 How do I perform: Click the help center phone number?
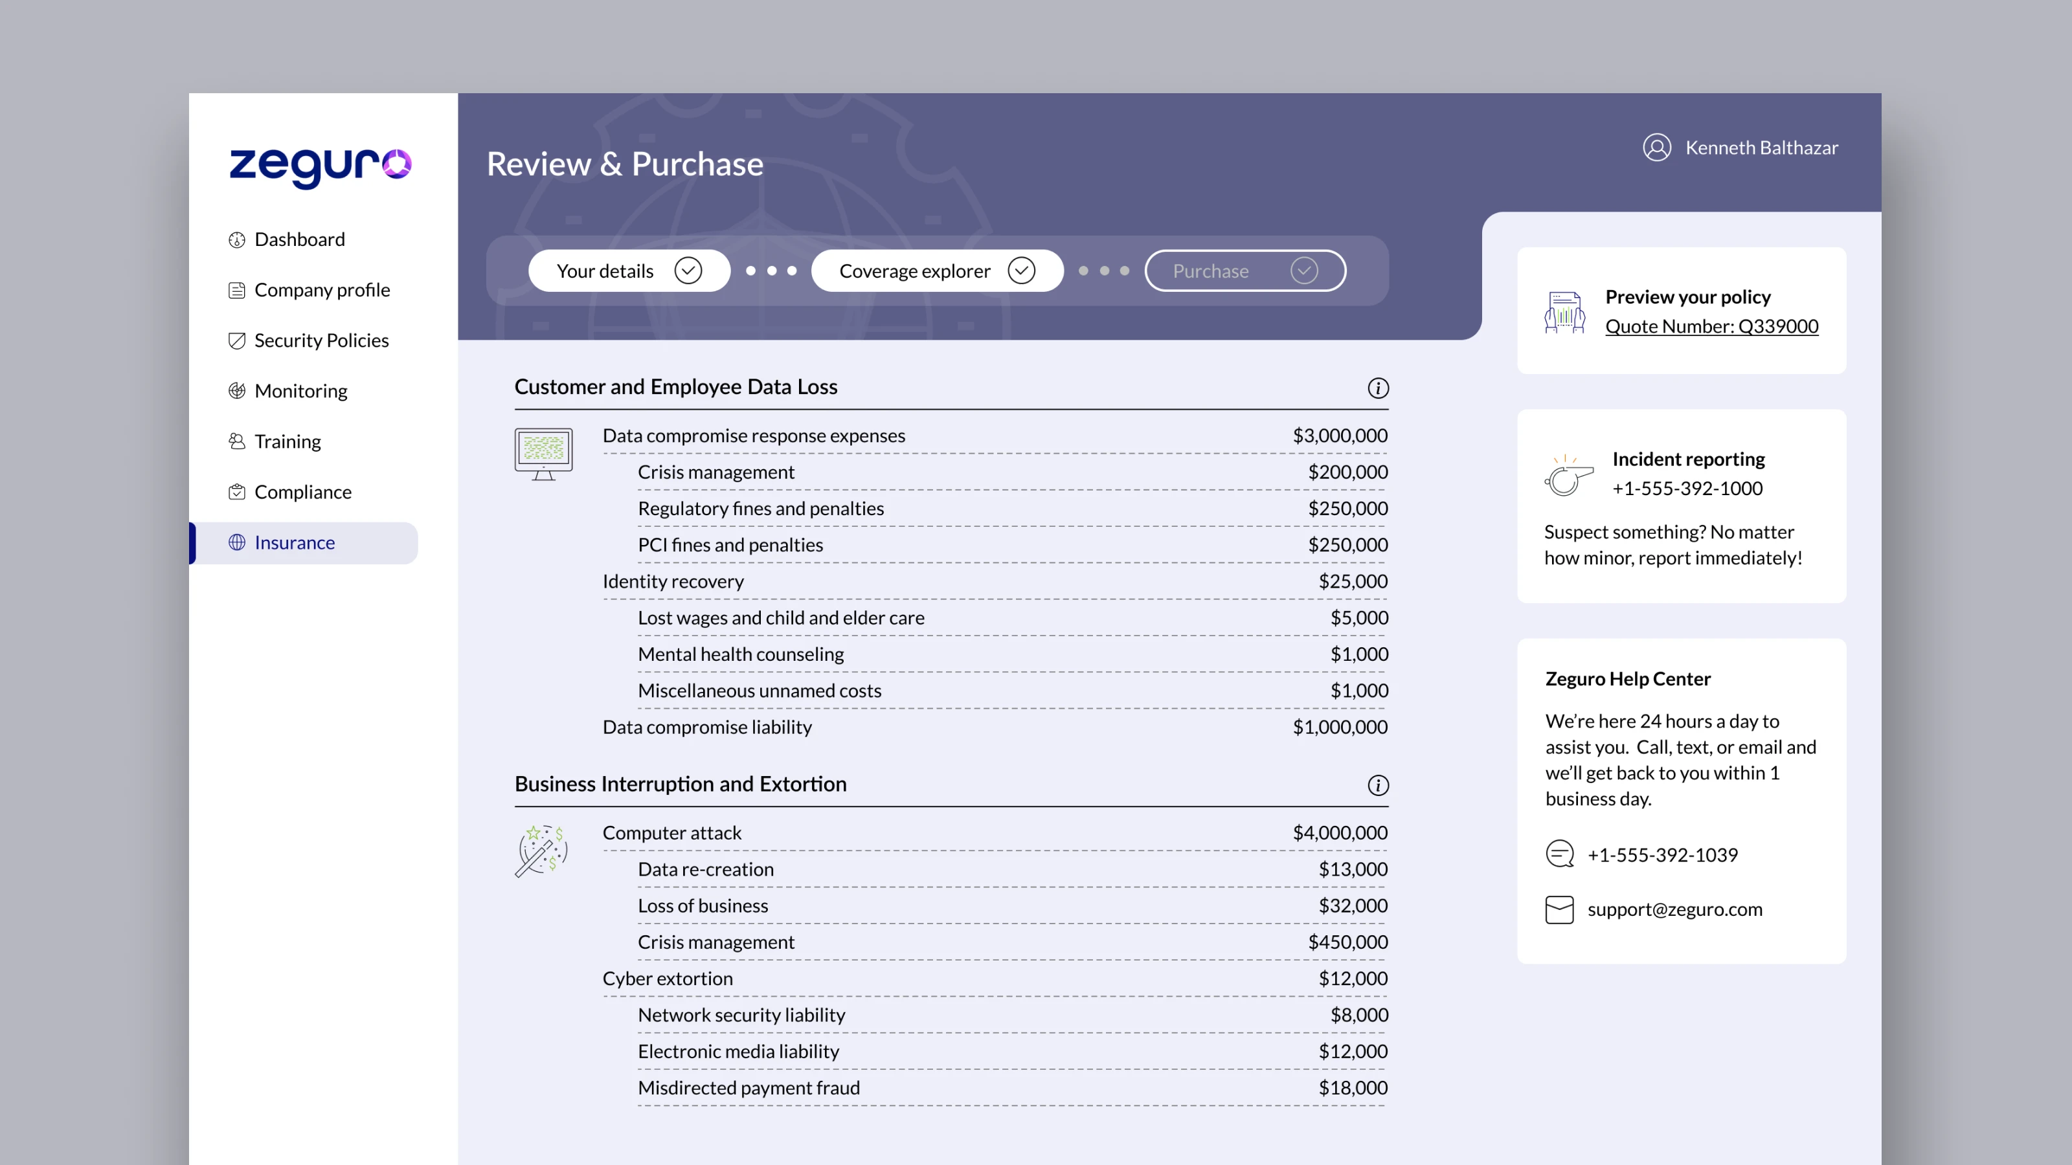tap(1661, 854)
